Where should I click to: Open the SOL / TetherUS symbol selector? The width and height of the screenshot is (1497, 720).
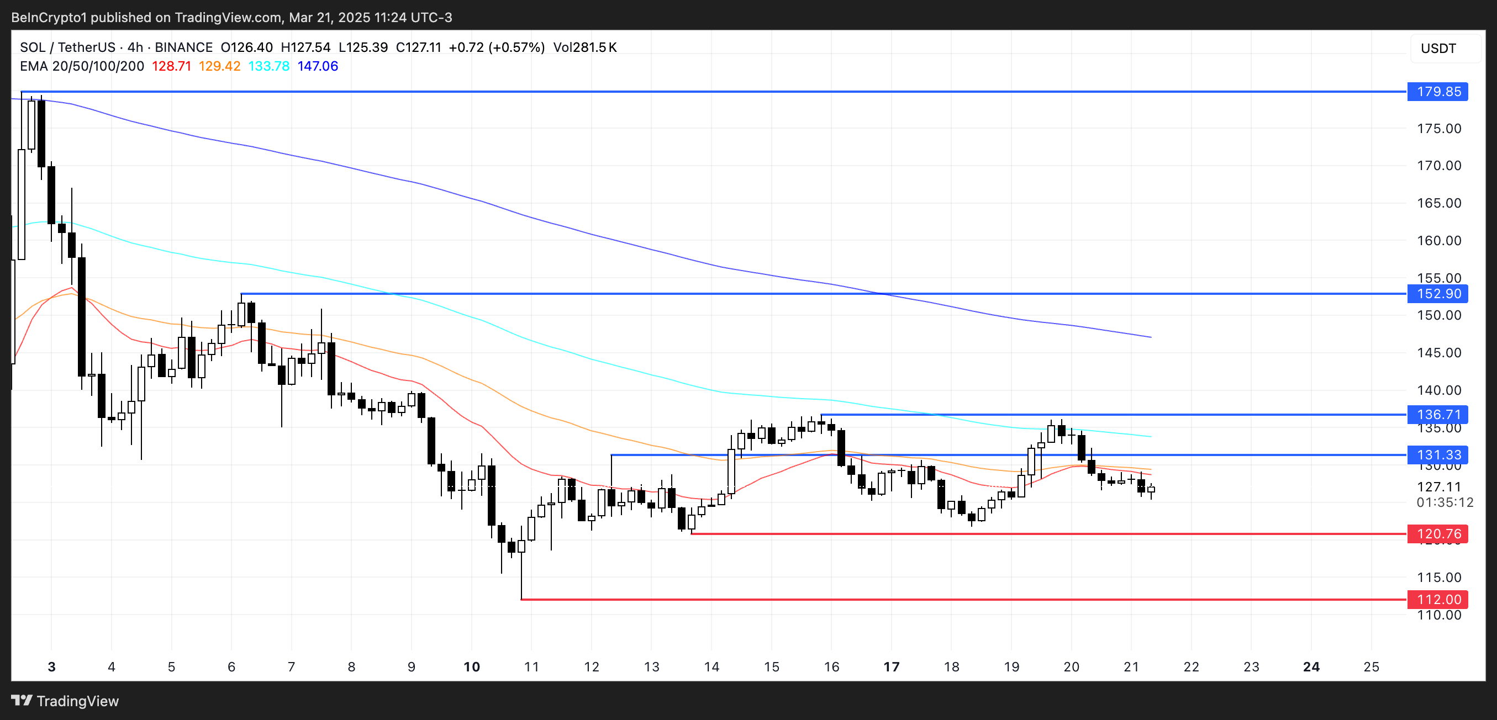(69, 47)
